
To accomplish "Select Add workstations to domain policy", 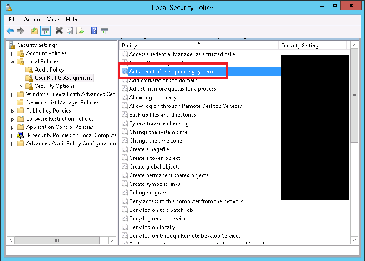I will click(x=163, y=80).
